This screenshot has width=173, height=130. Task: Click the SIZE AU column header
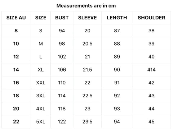pos(16,18)
